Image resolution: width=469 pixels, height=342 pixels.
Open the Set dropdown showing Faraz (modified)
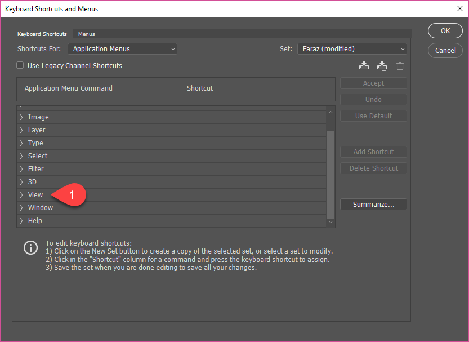coord(352,49)
